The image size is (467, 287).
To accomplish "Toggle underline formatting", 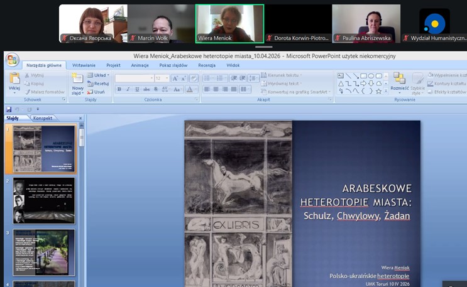I will [x=136, y=90].
